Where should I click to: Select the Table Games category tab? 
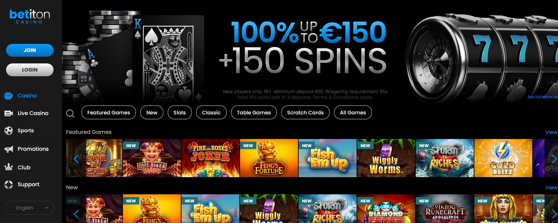pos(254,113)
